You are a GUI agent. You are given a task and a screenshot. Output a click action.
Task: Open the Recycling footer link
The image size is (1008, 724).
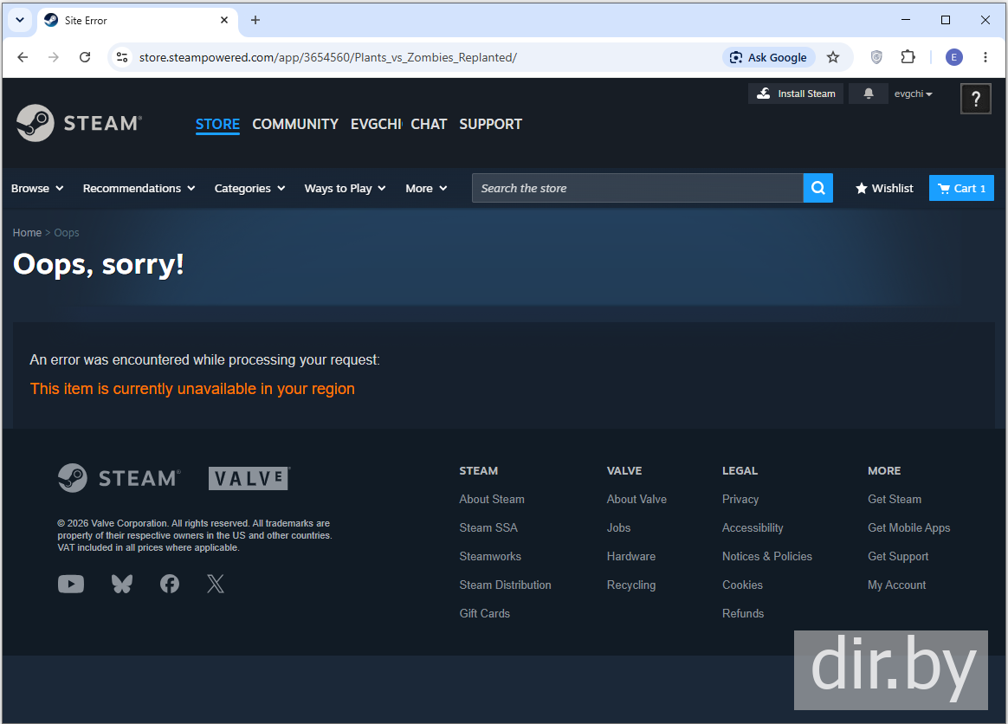[x=631, y=585]
